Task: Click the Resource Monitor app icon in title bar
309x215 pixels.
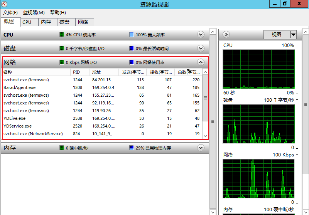Action: pyautogui.click(x=5, y=4)
